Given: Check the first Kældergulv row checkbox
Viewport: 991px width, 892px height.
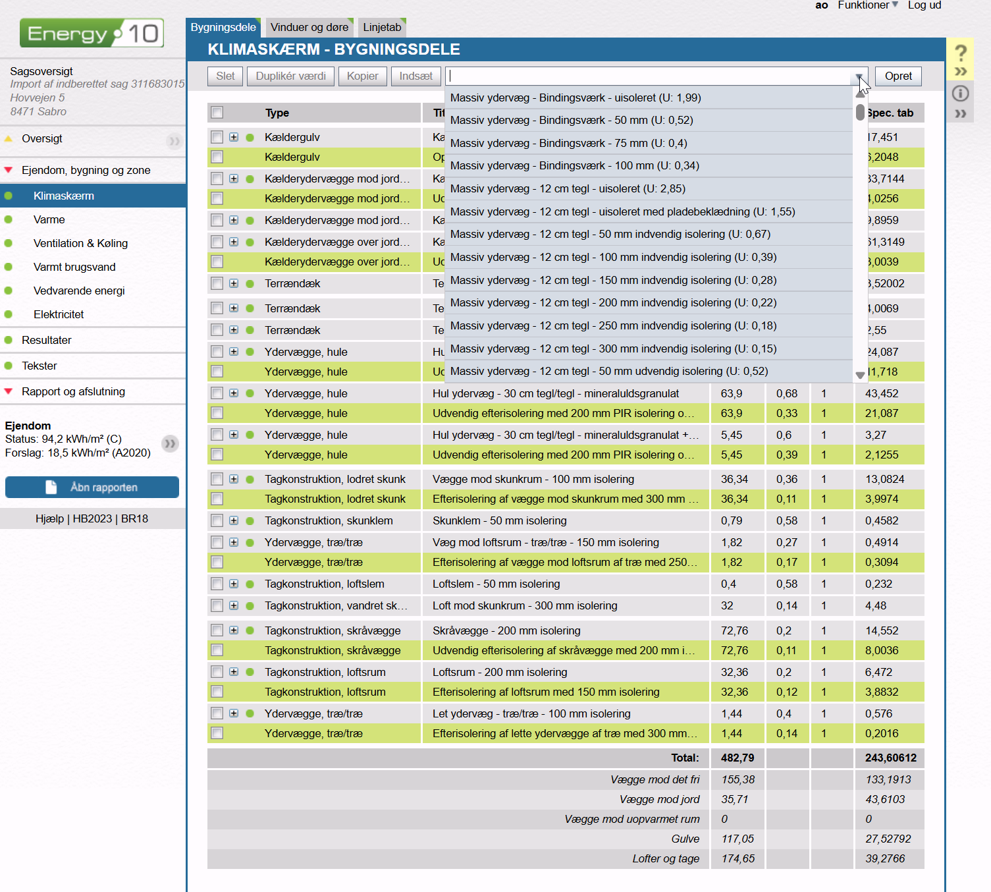Looking at the screenshot, I should (x=217, y=137).
